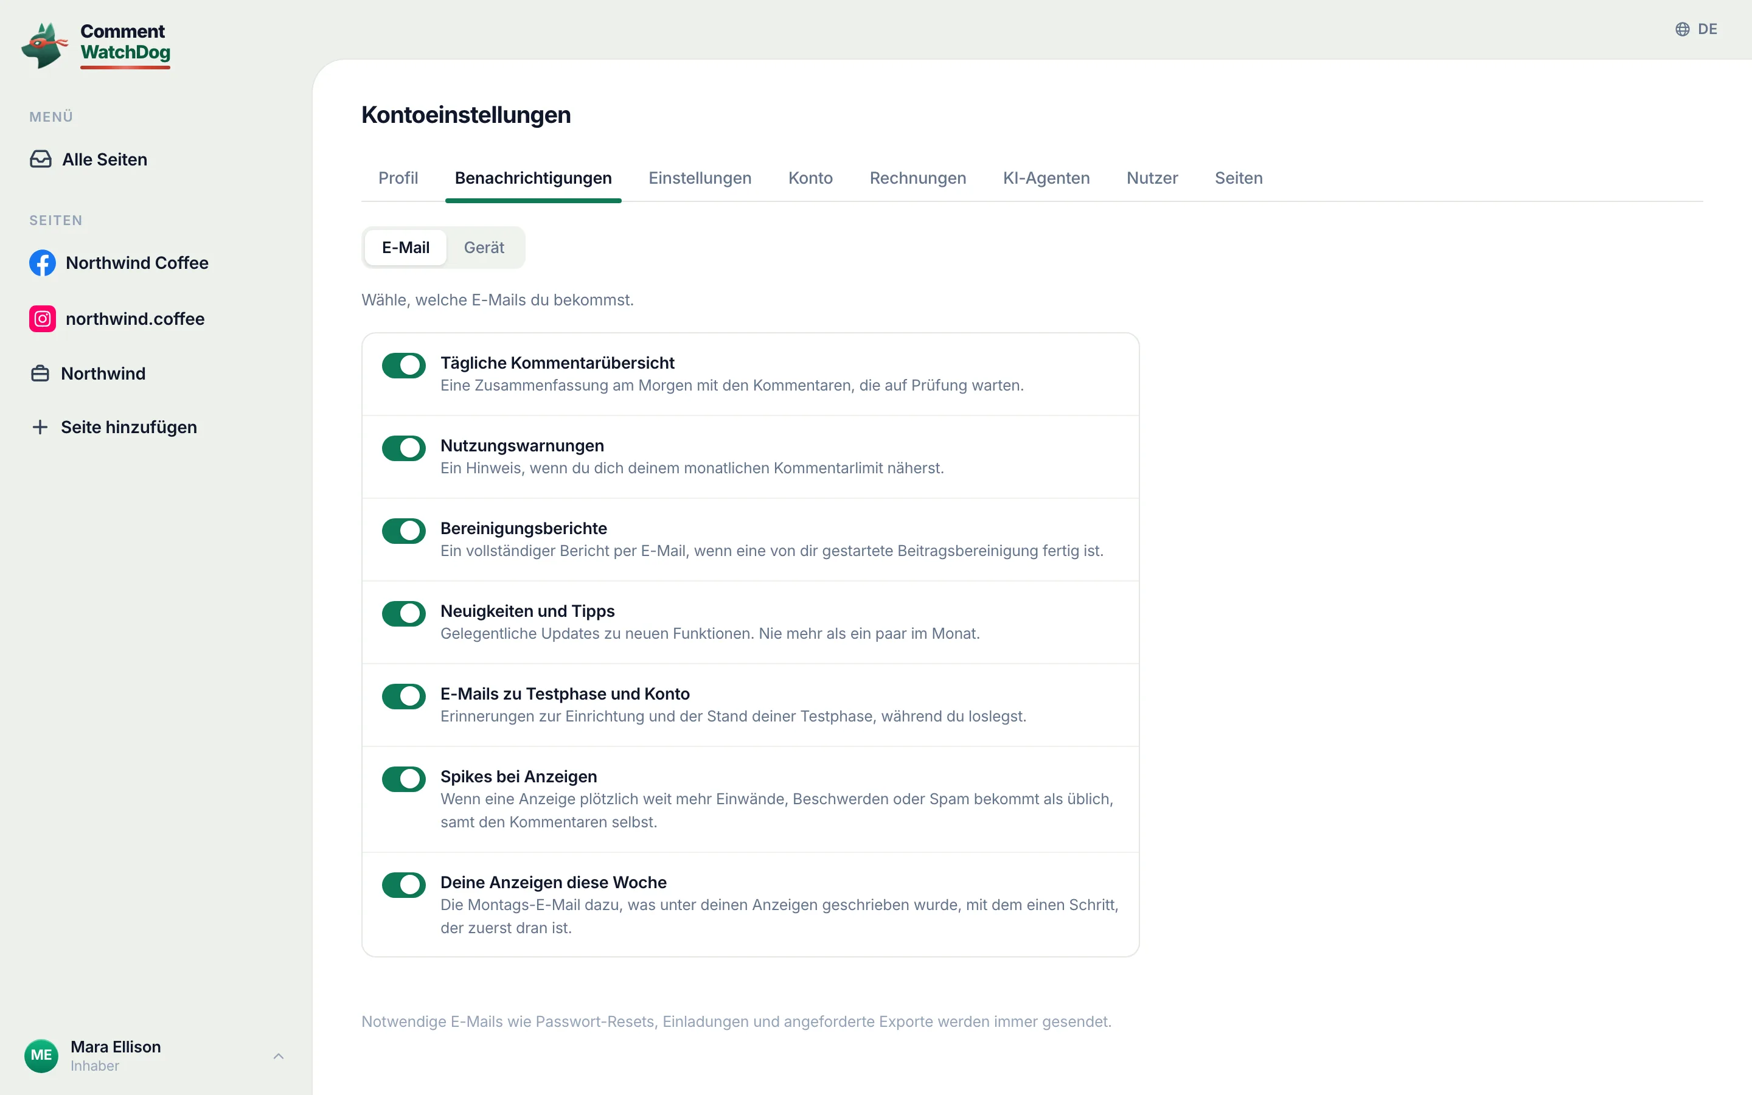1752x1095 pixels.
Task: Disable Tägliche Kommentarübersicht toggle
Action: click(404, 366)
